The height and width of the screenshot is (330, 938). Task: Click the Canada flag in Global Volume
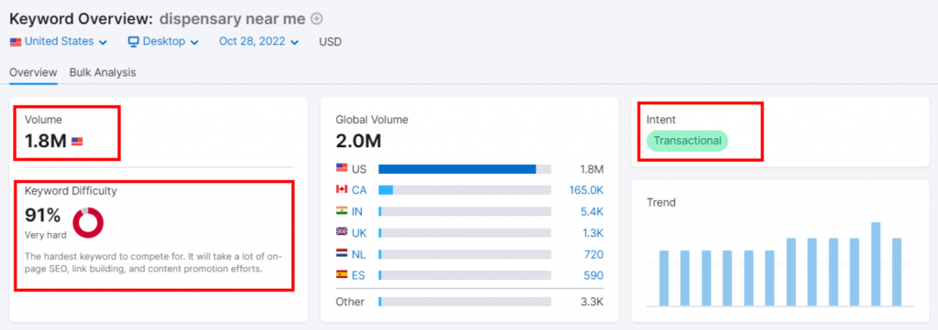pos(342,190)
